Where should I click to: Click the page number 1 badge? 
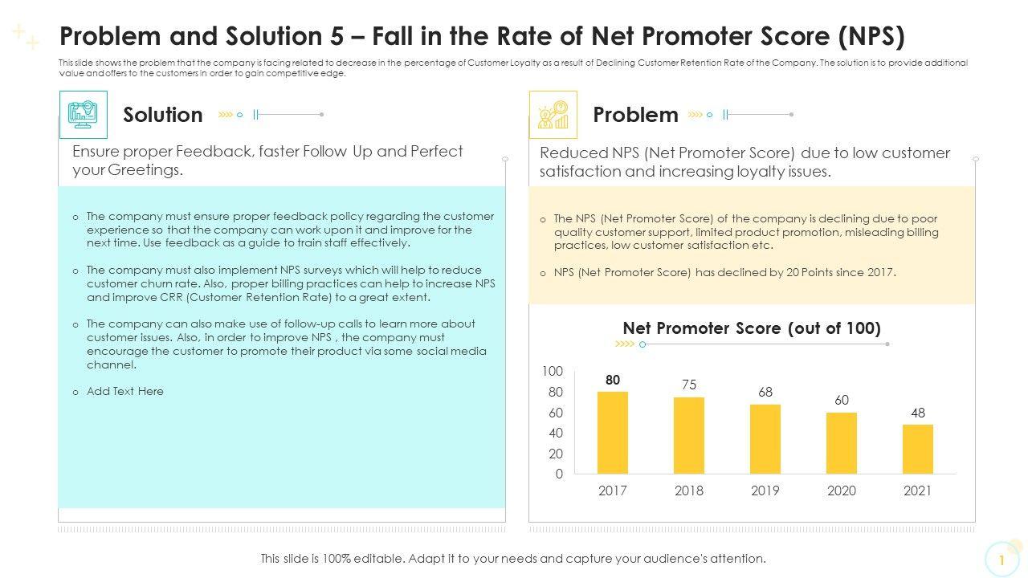(x=1001, y=560)
